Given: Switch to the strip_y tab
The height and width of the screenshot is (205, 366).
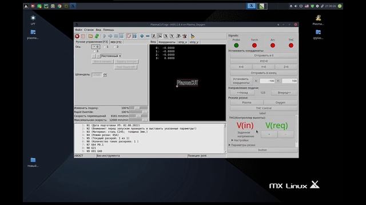Looking at the screenshot, I should (194, 42).
